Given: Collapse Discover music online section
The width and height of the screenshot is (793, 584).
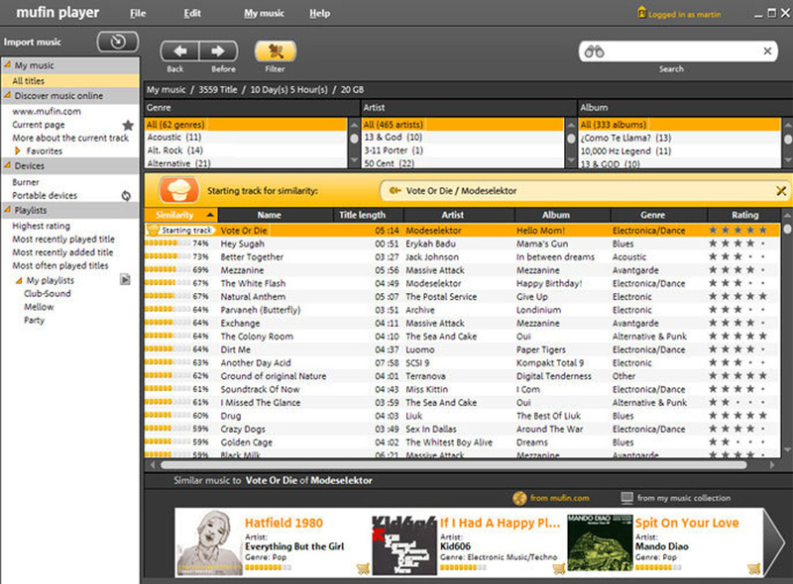Looking at the screenshot, I should click(8, 95).
